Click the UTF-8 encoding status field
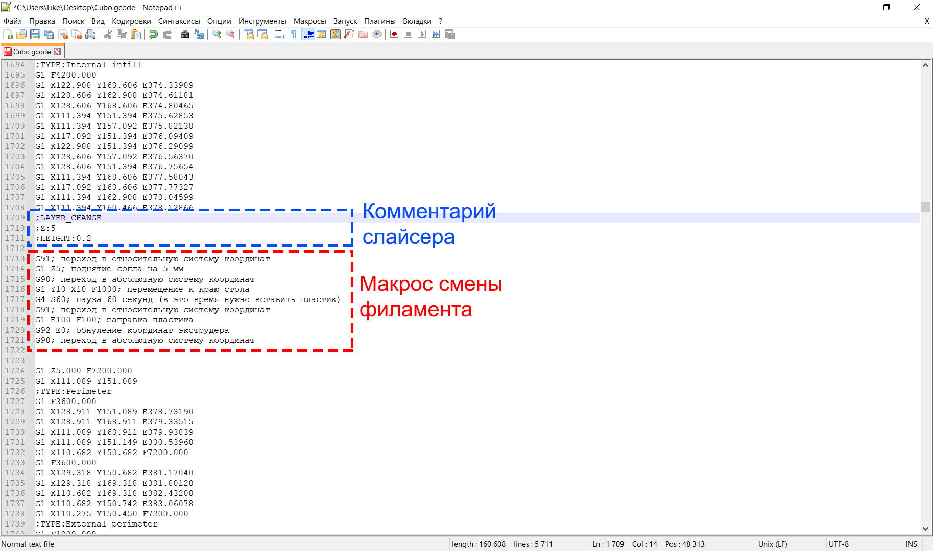The image size is (933, 551). point(839,544)
